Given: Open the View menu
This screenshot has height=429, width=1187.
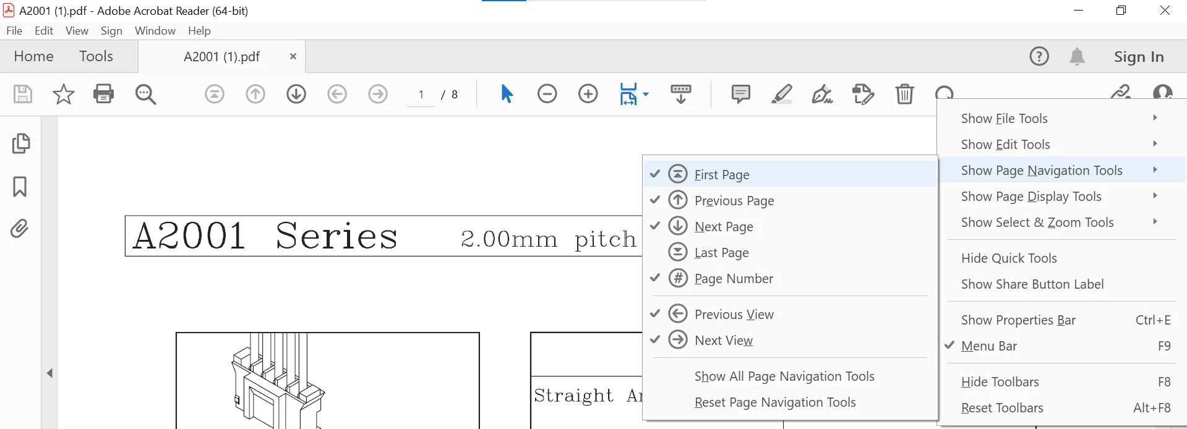Looking at the screenshot, I should (77, 30).
